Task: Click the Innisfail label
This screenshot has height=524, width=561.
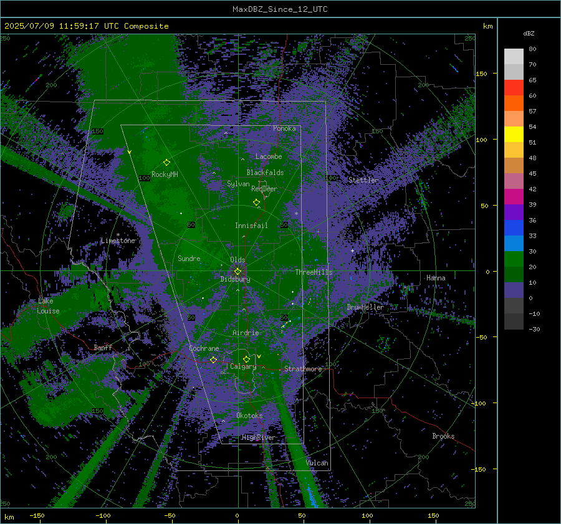Action: coord(251,226)
